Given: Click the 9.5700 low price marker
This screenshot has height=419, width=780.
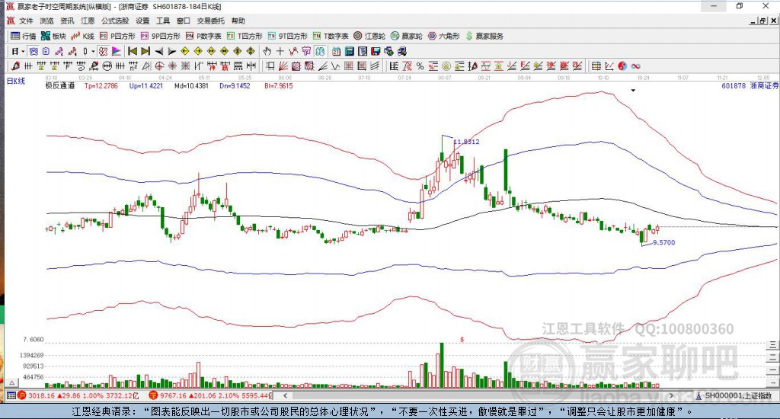Looking at the screenshot, I should tap(664, 242).
